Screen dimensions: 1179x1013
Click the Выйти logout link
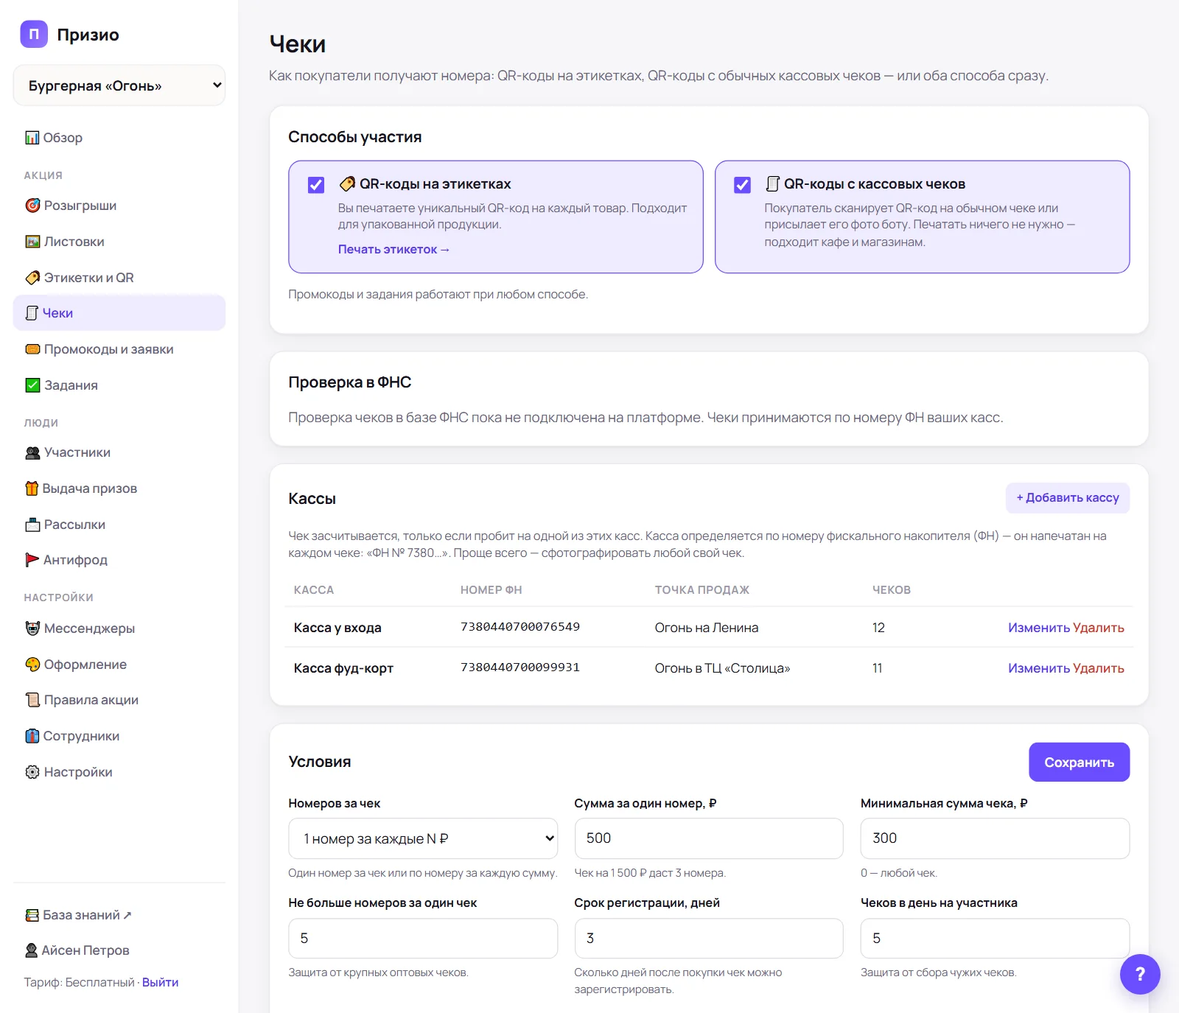[x=160, y=983]
